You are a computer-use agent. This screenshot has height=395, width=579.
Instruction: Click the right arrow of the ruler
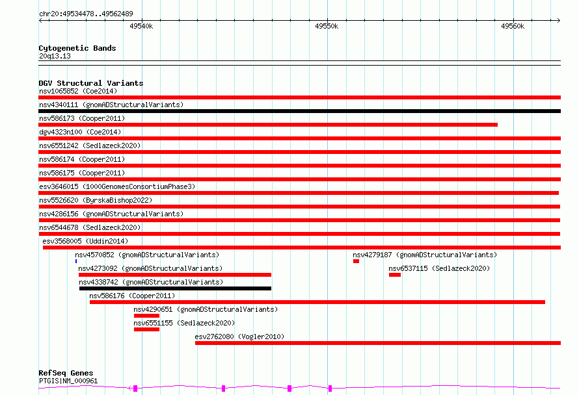click(x=558, y=20)
